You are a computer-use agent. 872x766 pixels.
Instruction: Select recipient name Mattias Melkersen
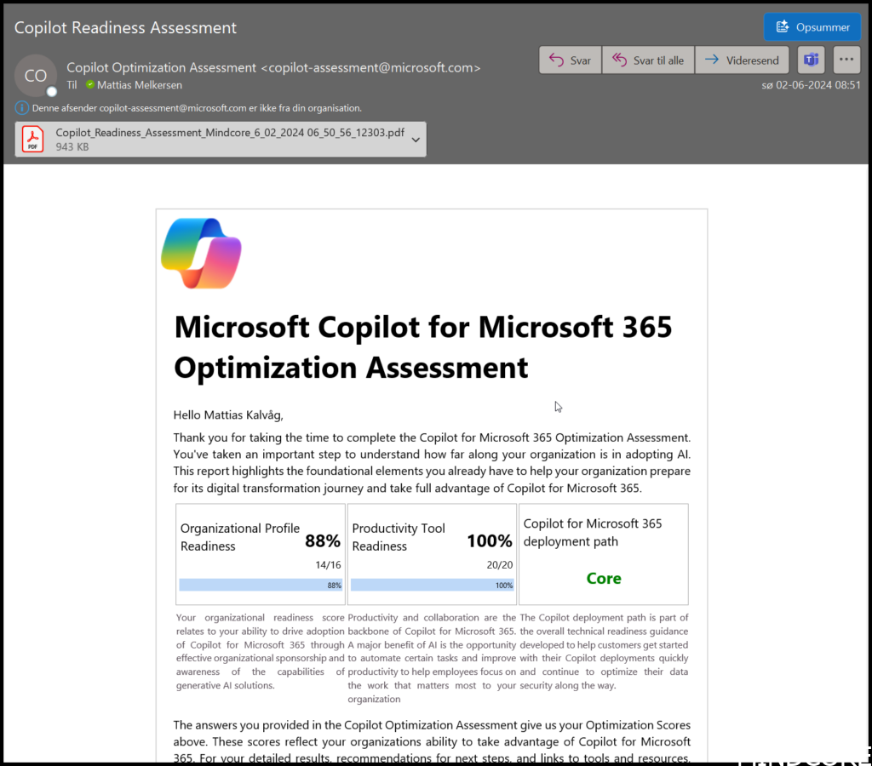point(140,85)
